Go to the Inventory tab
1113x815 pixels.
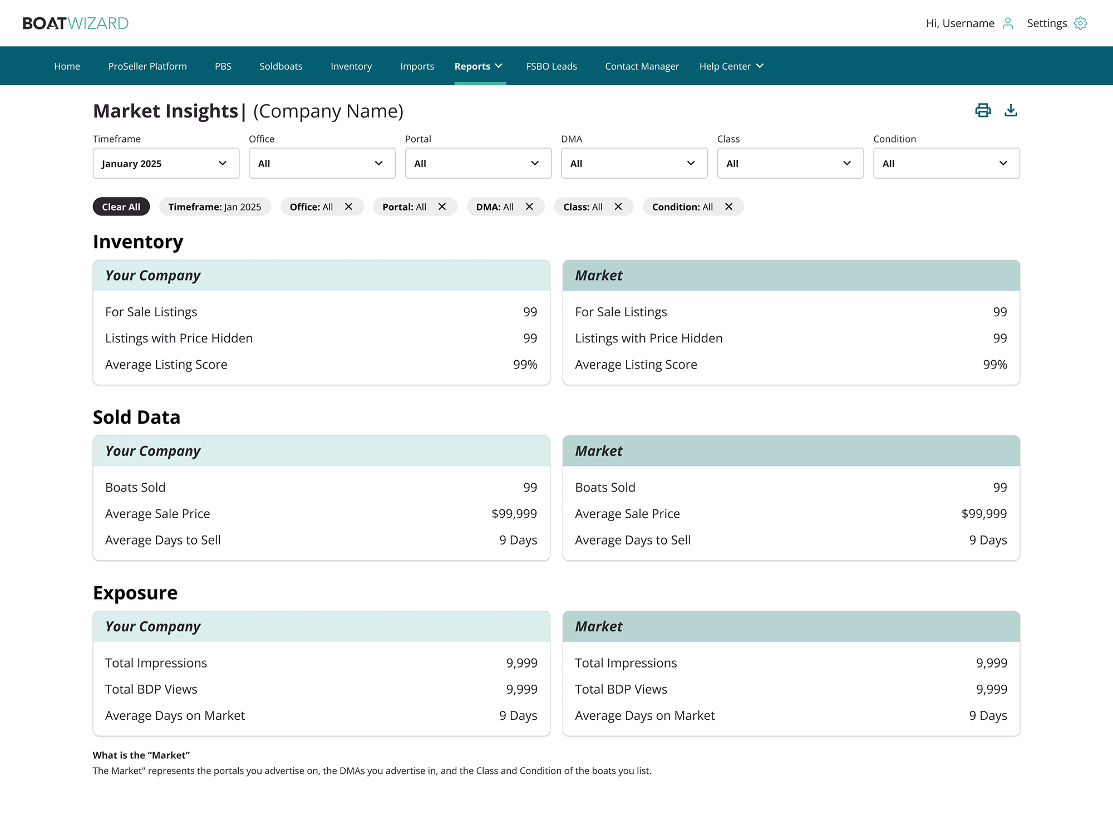click(351, 66)
